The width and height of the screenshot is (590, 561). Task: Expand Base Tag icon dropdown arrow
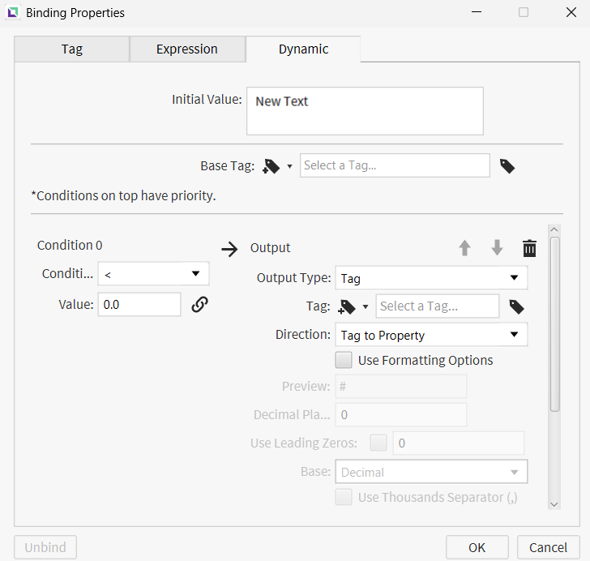(290, 166)
